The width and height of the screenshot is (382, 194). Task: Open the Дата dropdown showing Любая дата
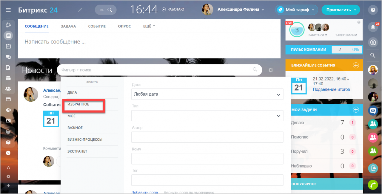pyautogui.click(x=207, y=94)
